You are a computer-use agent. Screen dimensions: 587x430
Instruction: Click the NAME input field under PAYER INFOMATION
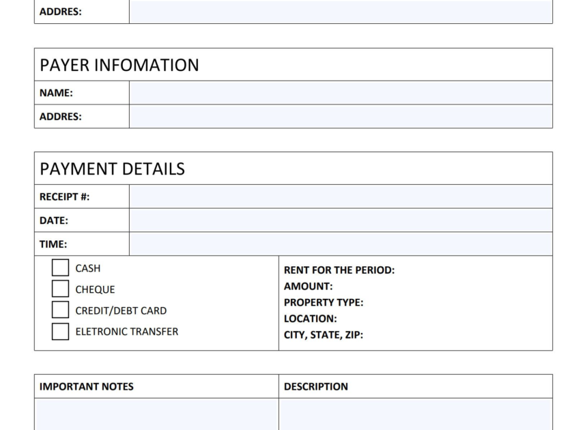341,92
